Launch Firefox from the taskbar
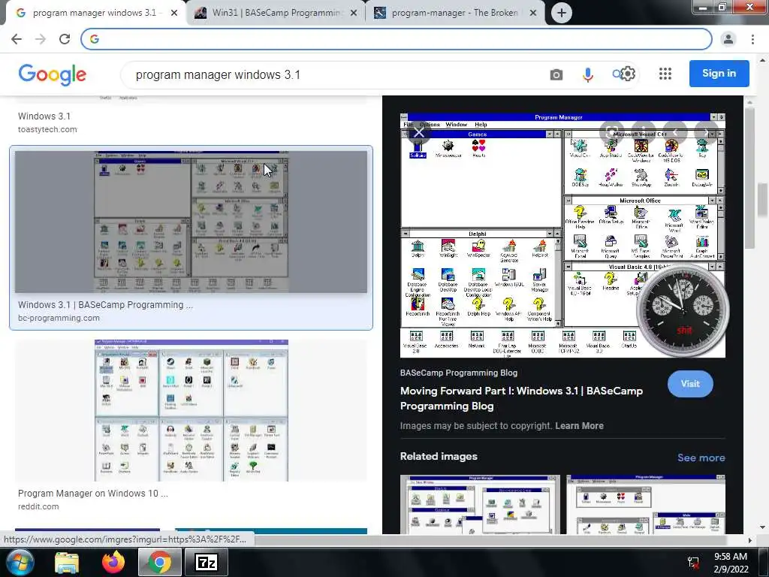 pyautogui.click(x=113, y=562)
